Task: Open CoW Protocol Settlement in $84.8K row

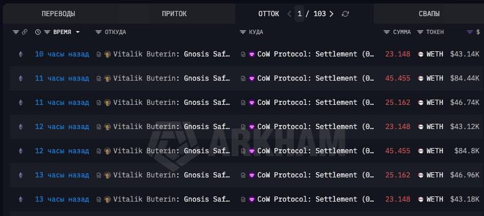Action: coord(316,151)
